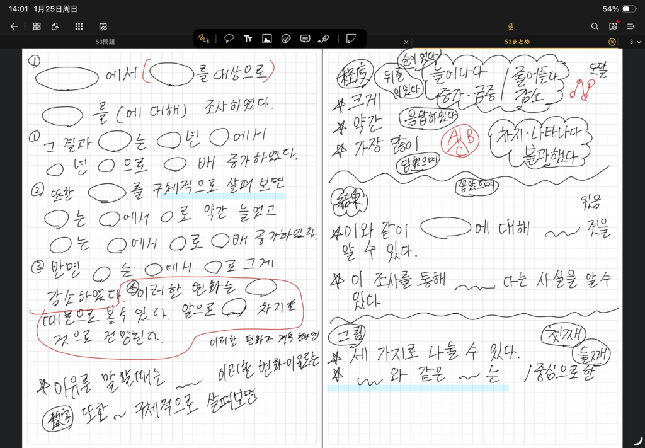
Task: Toggle microphone audio recording
Action: click(511, 26)
